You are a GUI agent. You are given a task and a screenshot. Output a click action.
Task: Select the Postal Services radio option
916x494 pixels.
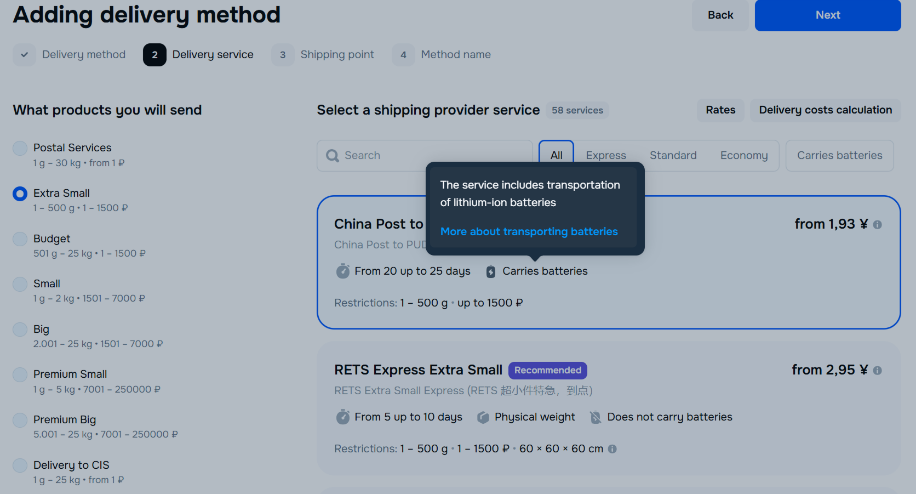[20, 148]
